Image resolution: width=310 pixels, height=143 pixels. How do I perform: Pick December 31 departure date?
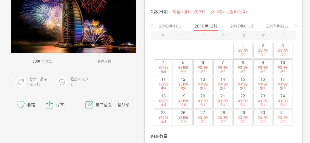[x=283, y=117]
